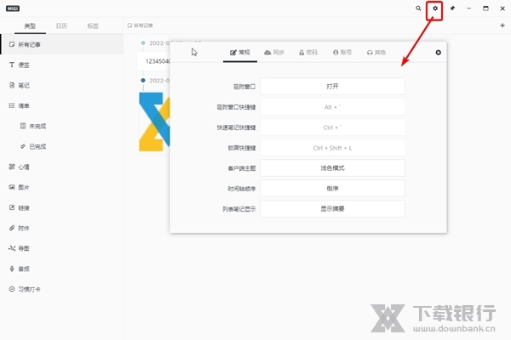Open the 心情 mood category
511x340 pixels.
coord(61,167)
